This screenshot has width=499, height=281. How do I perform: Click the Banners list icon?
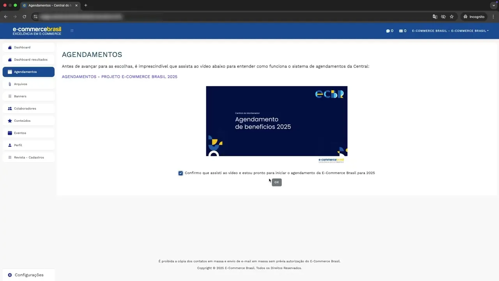point(10,96)
